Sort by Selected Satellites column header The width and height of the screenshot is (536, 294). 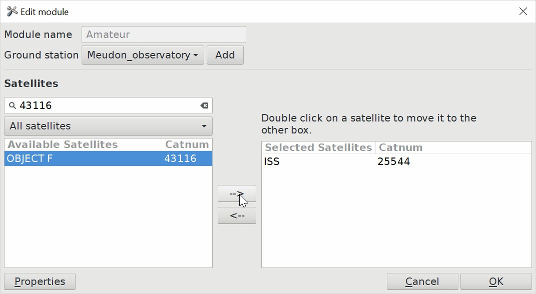tap(318, 147)
